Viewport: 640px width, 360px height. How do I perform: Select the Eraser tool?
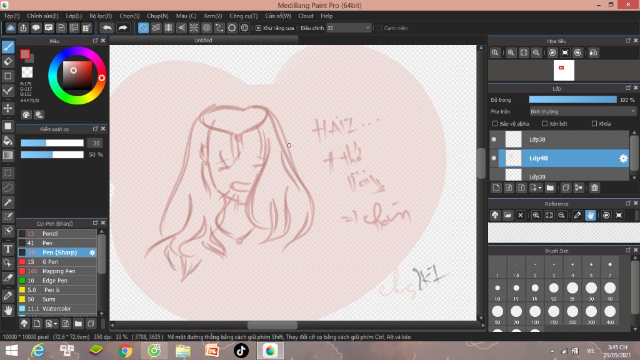coord(7,61)
